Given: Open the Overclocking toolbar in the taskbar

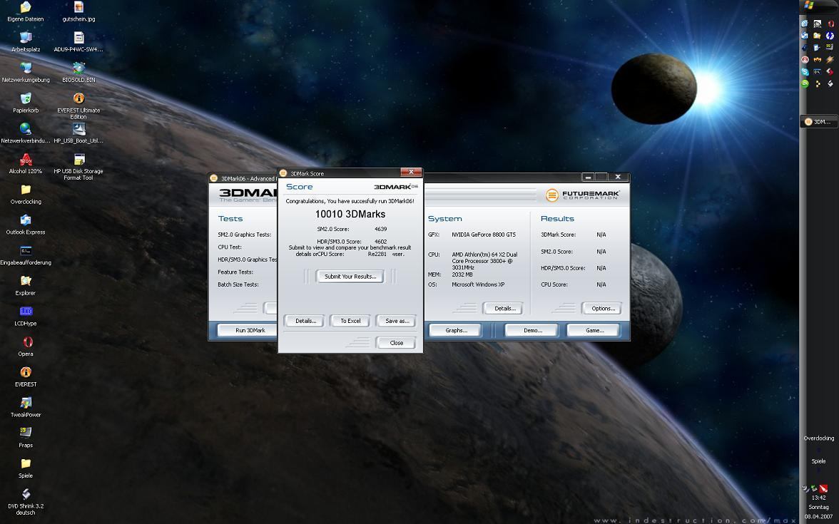Looking at the screenshot, I should [x=819, y=438].
